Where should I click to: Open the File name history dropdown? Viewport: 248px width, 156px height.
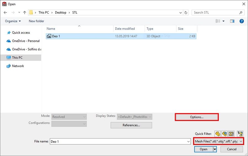pyautogui.click(x=188, y=141)
